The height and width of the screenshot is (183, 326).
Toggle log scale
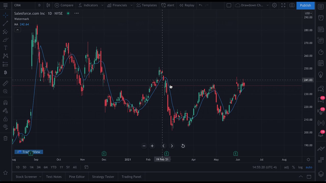click(301, 167)
